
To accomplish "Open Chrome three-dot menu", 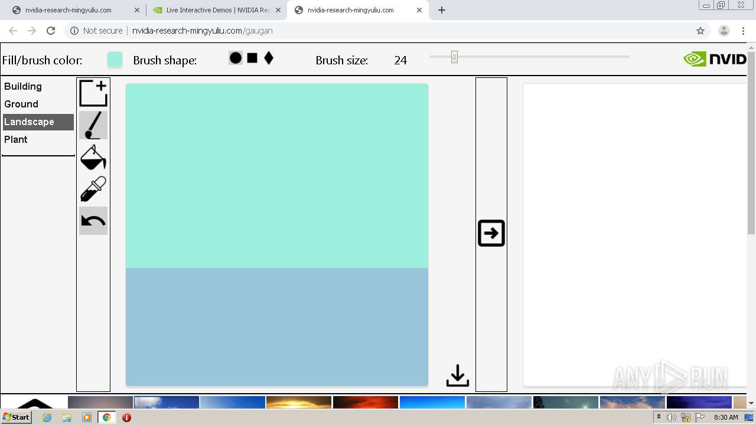I will pos(743,31).
